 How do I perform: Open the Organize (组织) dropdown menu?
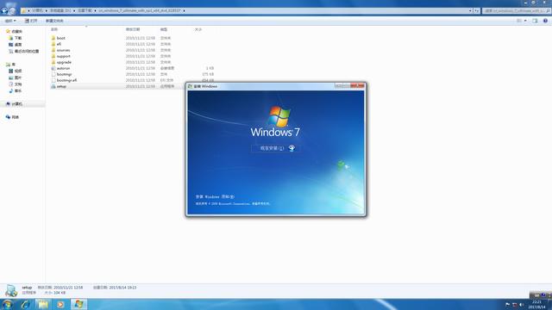10,21
